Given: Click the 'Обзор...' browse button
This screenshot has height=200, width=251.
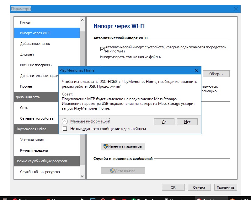Looking at the screenshot, I should 216,74.
